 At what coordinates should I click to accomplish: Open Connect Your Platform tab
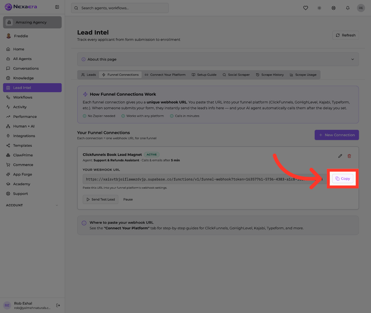click(165, 75)
